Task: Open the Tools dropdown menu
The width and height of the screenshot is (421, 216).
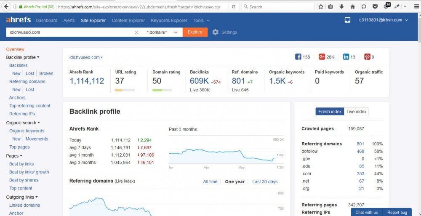Action: (201, 20)
